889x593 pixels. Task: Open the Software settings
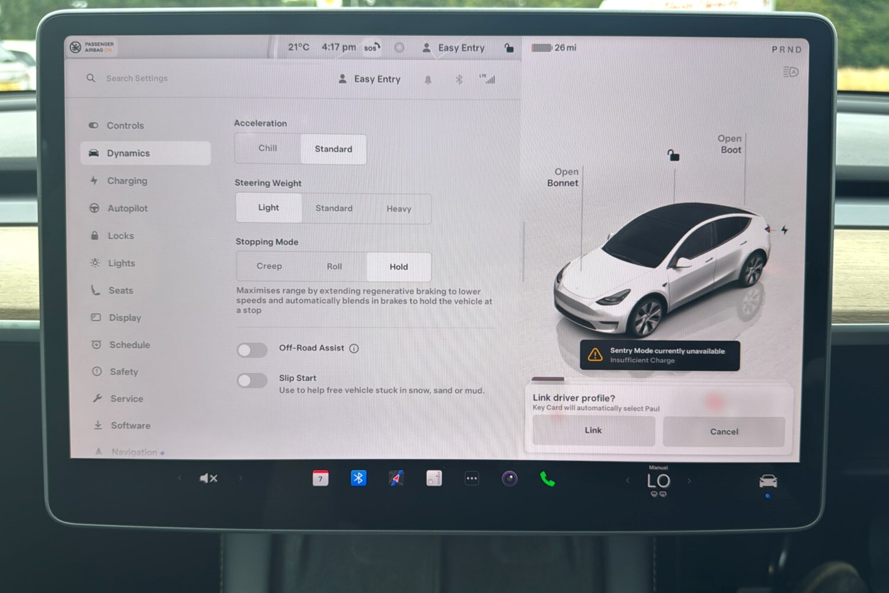(122, 425)
